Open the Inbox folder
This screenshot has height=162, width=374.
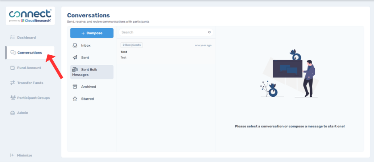tap(92, 45)
